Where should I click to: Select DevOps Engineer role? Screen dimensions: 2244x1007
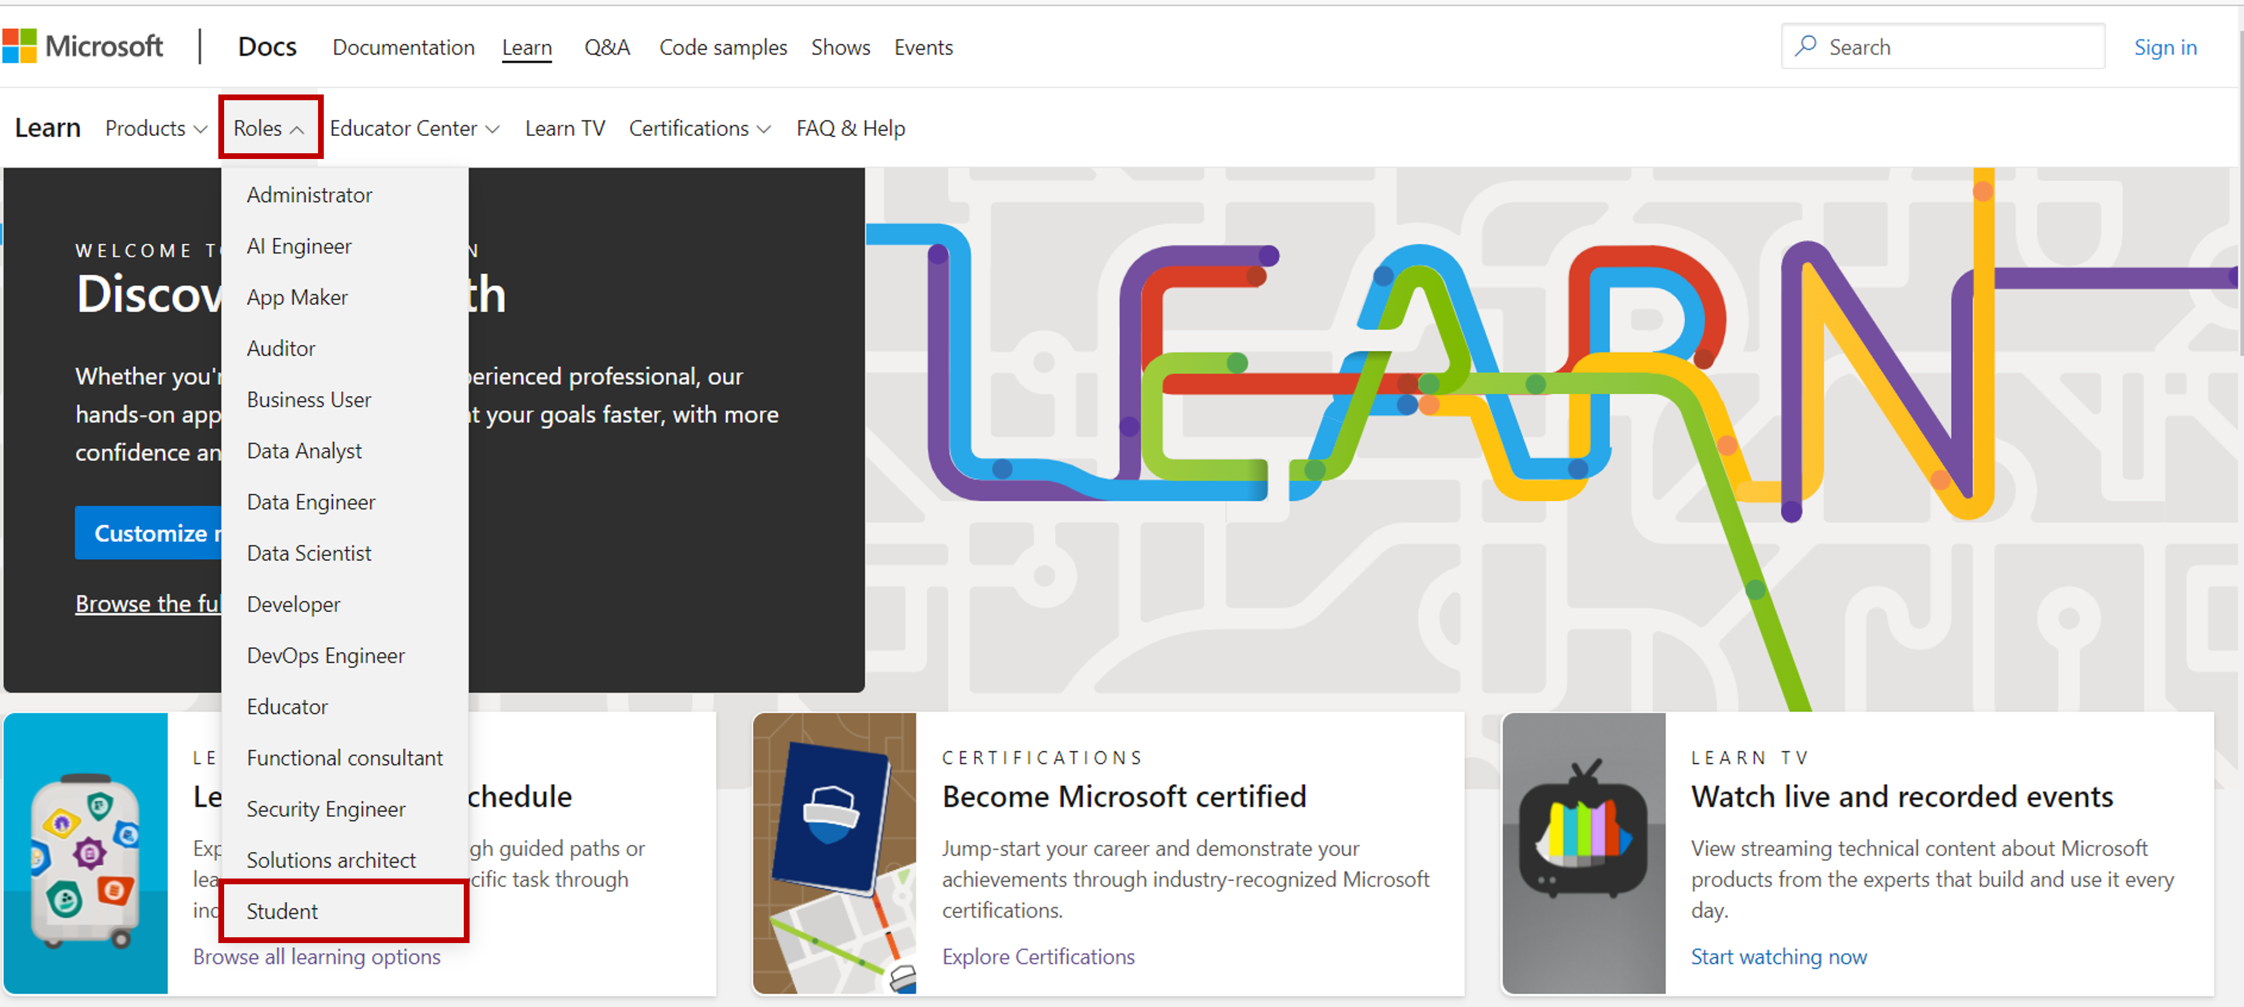(x=345, y=656)
